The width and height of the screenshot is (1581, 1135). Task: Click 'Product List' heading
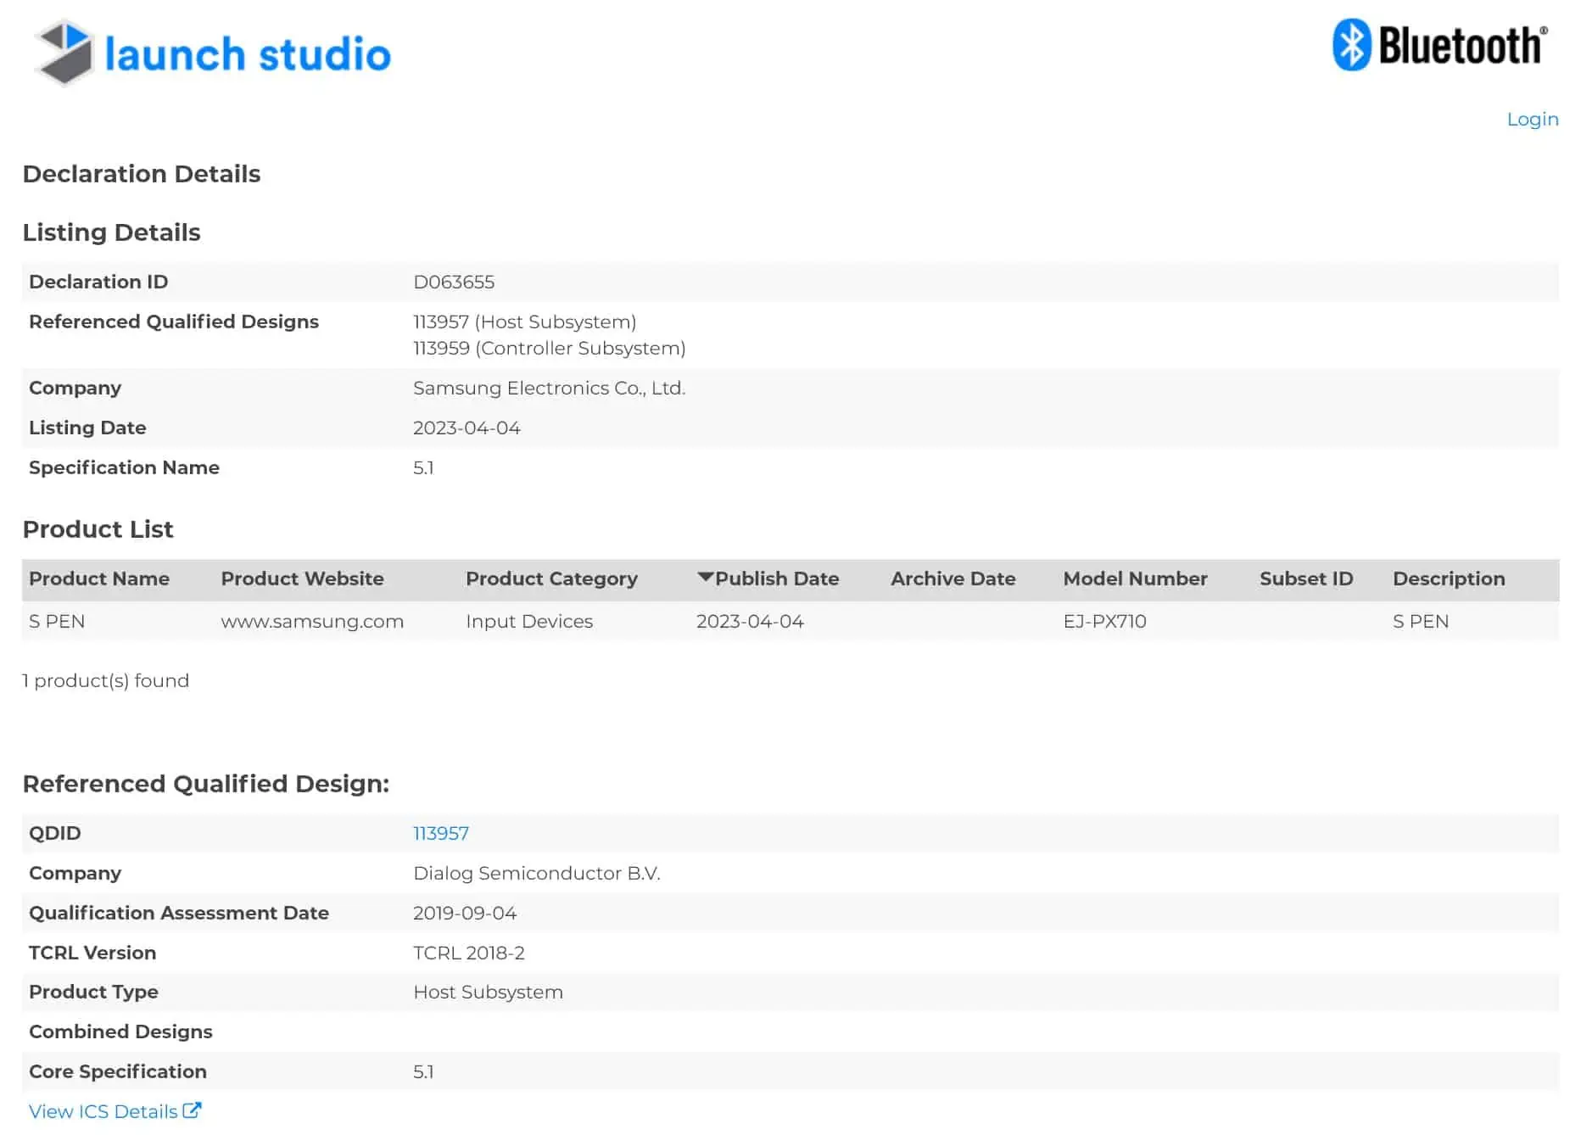[x=98, y=529]
